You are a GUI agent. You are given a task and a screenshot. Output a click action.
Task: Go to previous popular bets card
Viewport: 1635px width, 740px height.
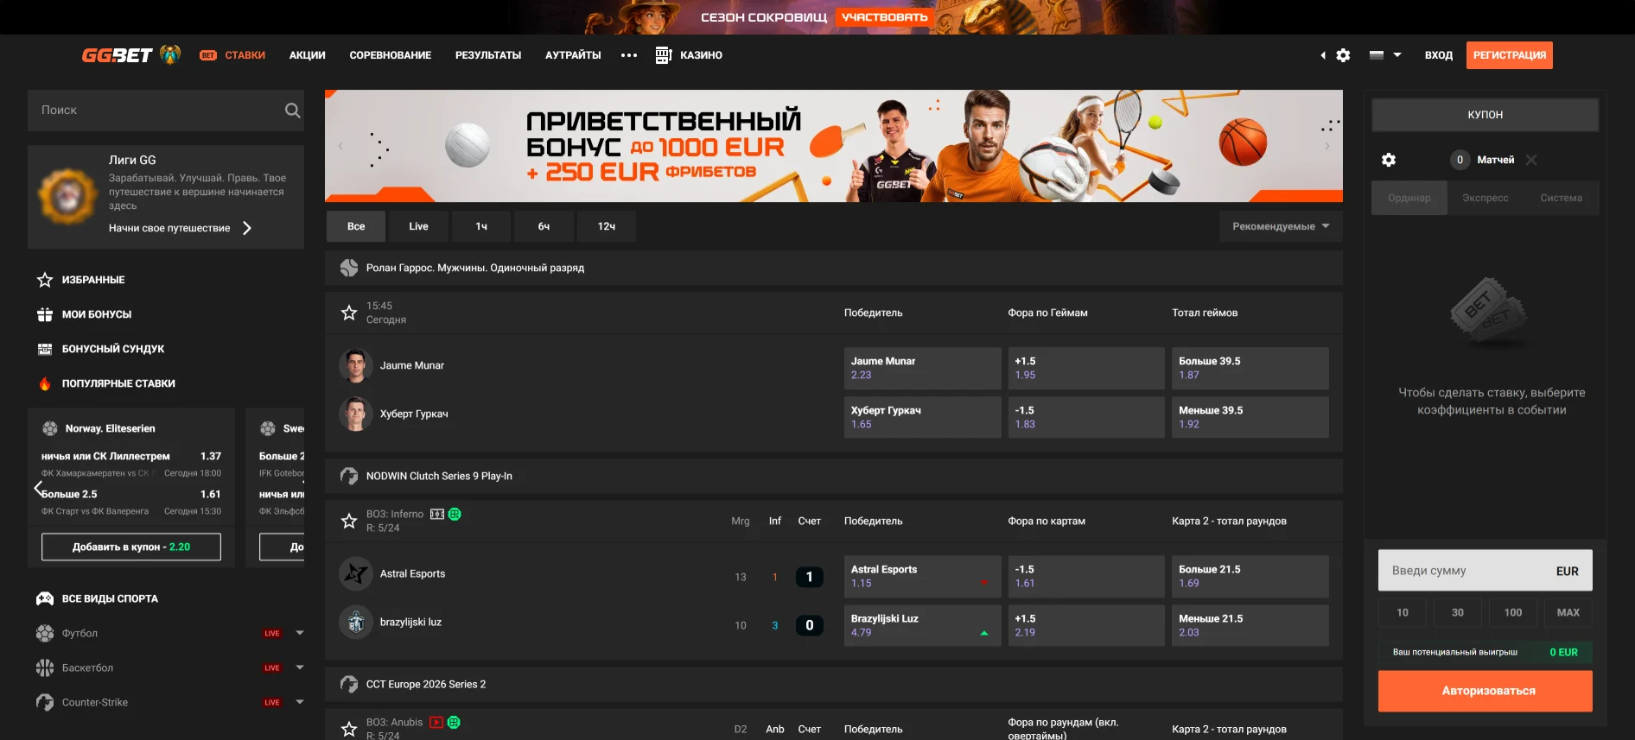coord(38,488)
